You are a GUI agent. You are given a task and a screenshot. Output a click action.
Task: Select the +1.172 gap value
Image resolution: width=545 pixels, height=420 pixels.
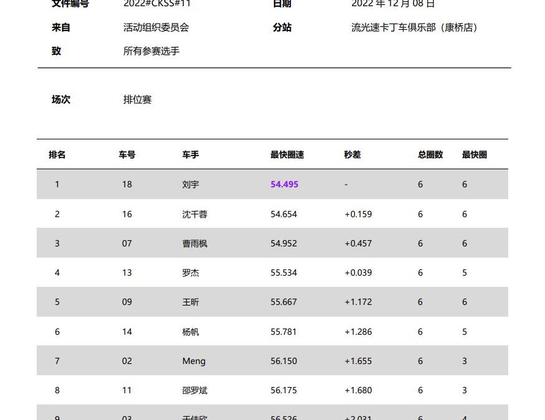click(x=358, y=302)
